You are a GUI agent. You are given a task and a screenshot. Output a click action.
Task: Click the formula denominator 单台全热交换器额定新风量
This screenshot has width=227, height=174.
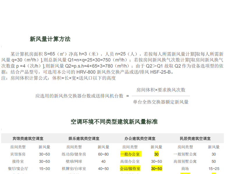pos(161,102)
